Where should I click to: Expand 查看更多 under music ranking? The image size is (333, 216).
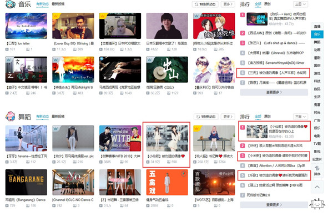pyautogui.click(x=274, y=92)
